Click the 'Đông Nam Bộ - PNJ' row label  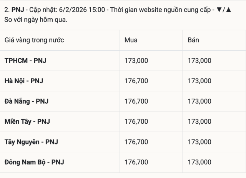coord(34,162)
